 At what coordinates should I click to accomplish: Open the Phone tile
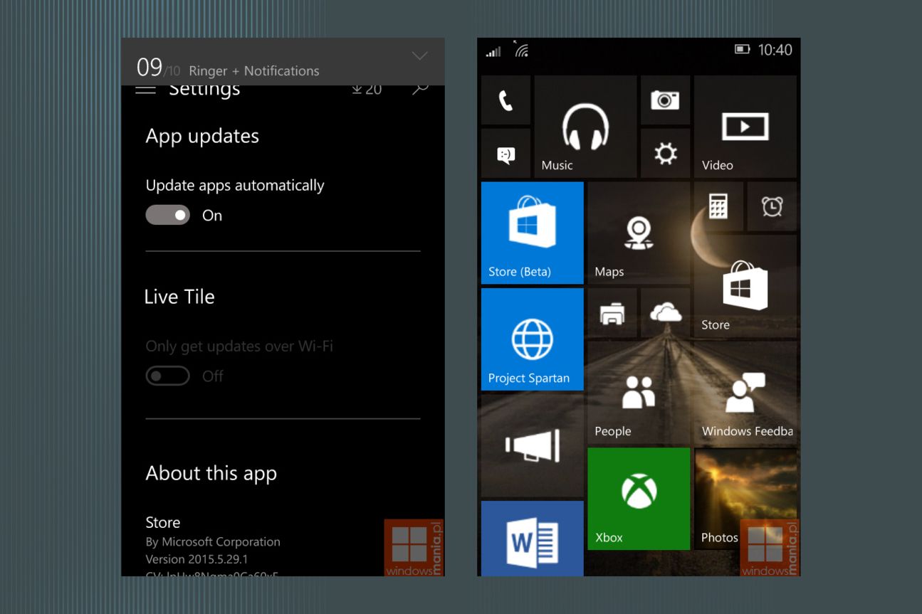click(505, 100)
